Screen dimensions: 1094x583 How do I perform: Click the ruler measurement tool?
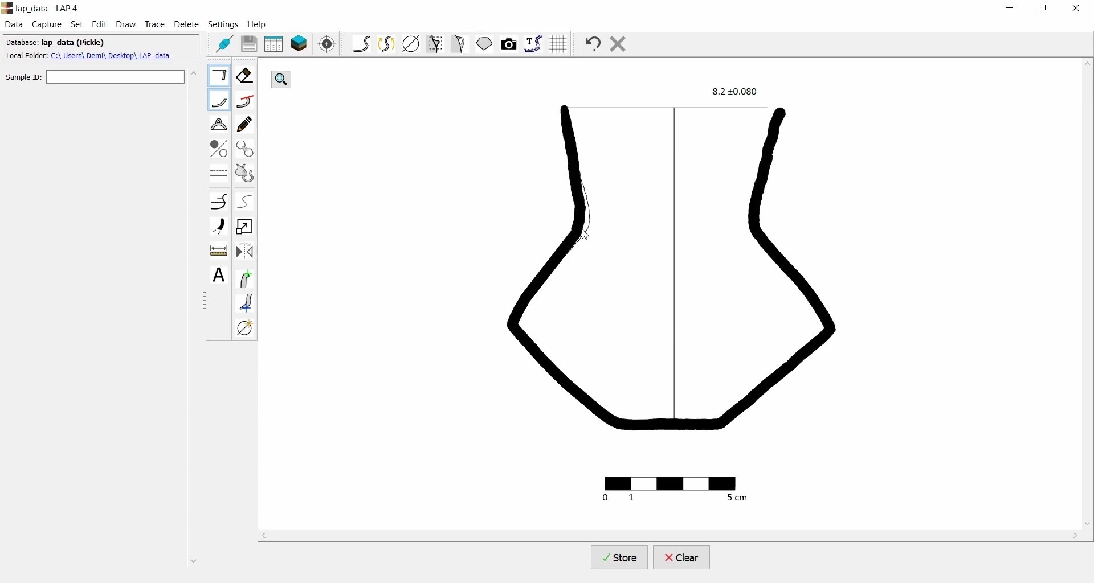pos(220,252)
